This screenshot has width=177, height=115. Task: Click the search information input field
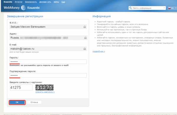(x=147, y=8)
